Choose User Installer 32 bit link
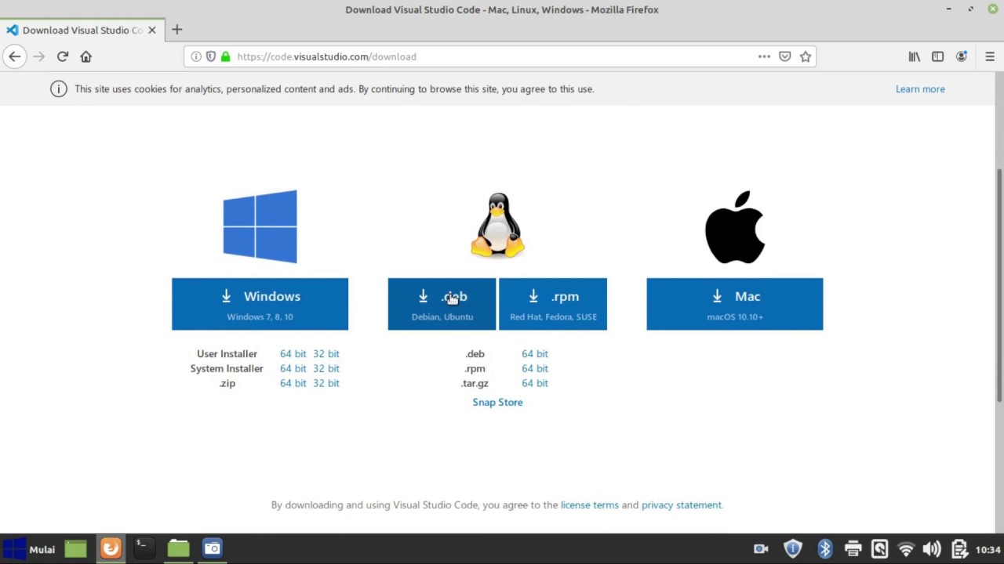This screenshot has width=1004, height=564. click(326, 353)
